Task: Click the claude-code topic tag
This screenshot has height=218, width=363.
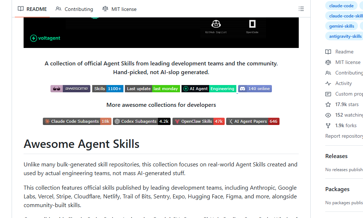Action: pyautogui.click(x=341, y=5)
